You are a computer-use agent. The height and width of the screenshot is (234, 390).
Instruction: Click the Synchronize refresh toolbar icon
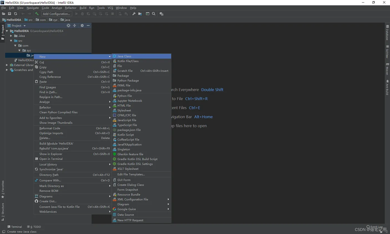(x=15, y=14)
